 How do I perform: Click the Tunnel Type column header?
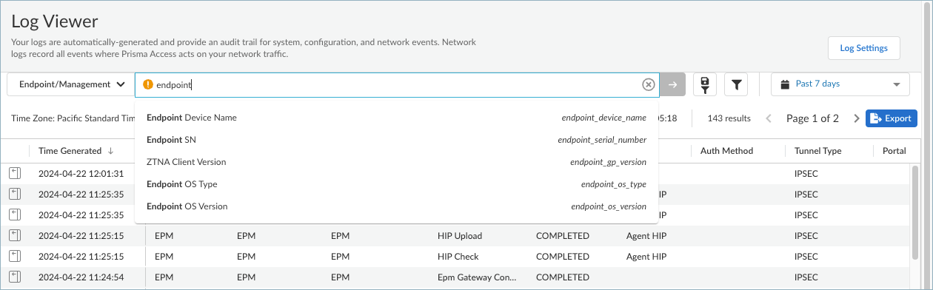pos(817,151)
